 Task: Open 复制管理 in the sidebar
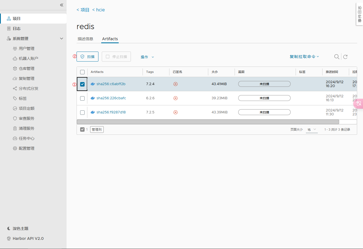point(27,78)
